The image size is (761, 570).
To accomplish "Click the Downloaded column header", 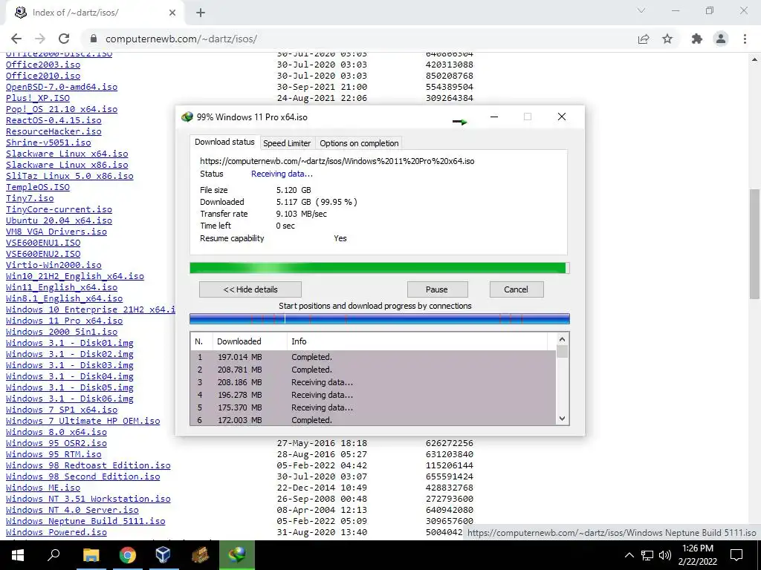I will (250, 341).
